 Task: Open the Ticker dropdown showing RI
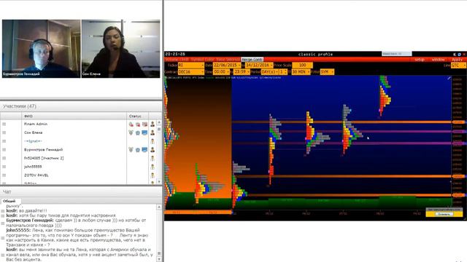click(x=191, y=65)
